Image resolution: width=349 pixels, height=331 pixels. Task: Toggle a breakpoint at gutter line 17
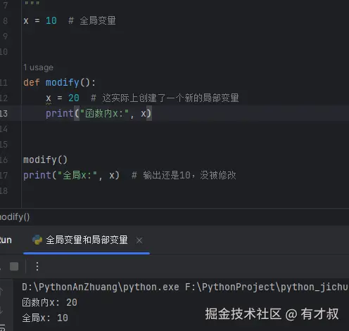[4, 175]
